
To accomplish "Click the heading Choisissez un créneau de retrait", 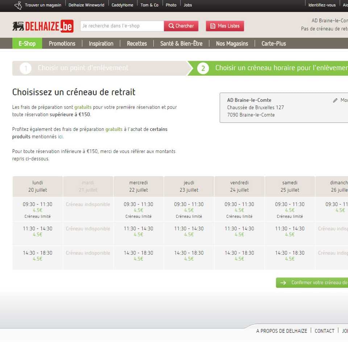I will pyautogui.click(x=74, y=92).
